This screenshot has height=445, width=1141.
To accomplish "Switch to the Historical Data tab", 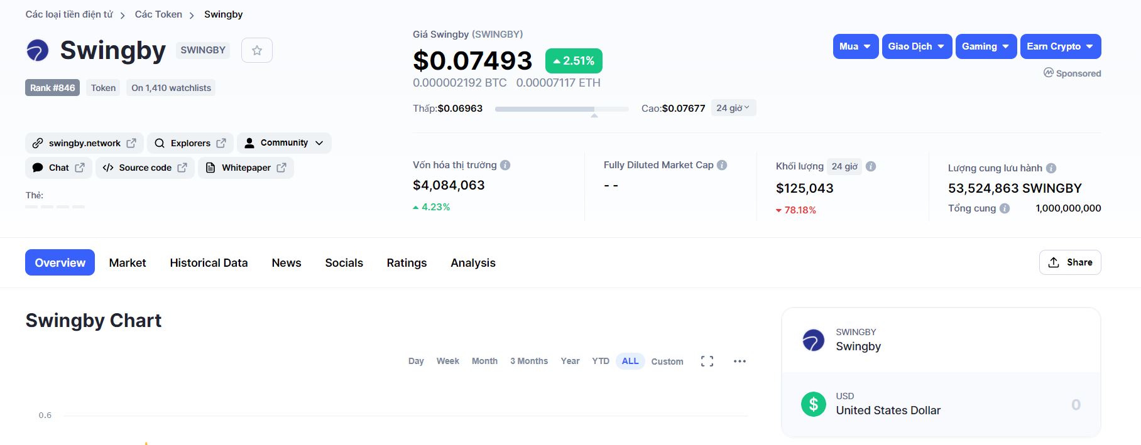I will tap(209, 263).
